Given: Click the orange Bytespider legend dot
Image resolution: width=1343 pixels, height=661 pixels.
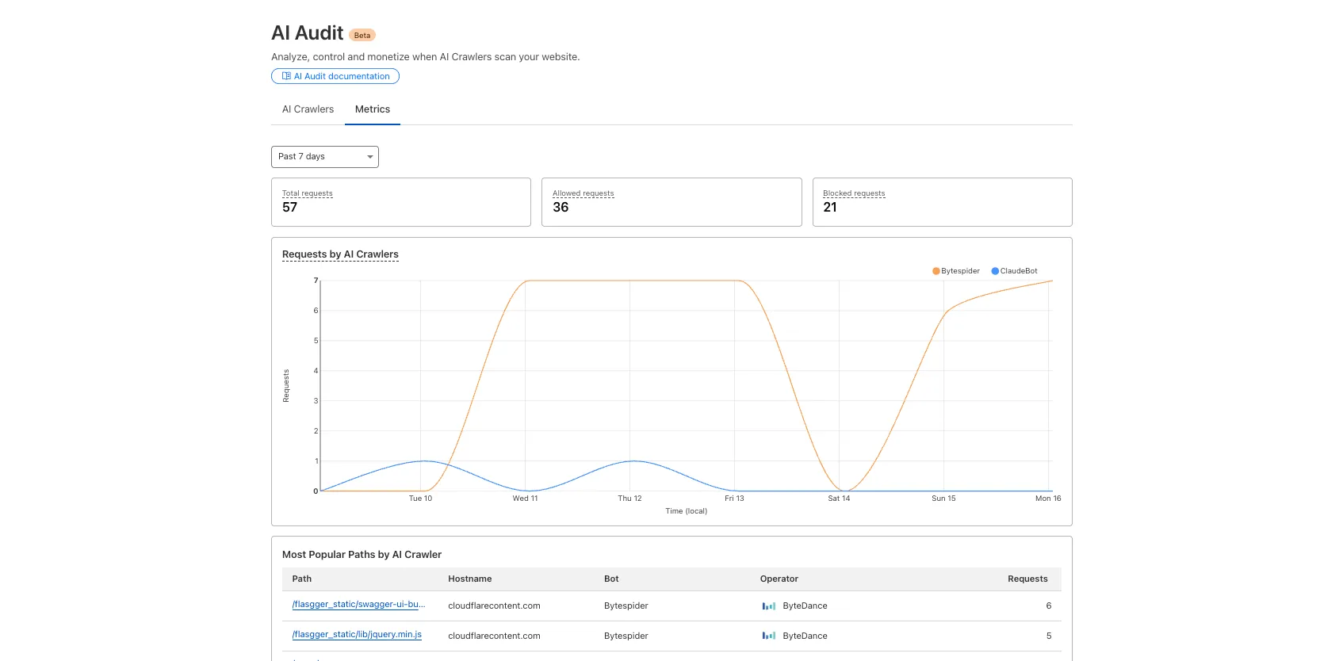Looking at the screenshot, I should click(936, 271).
